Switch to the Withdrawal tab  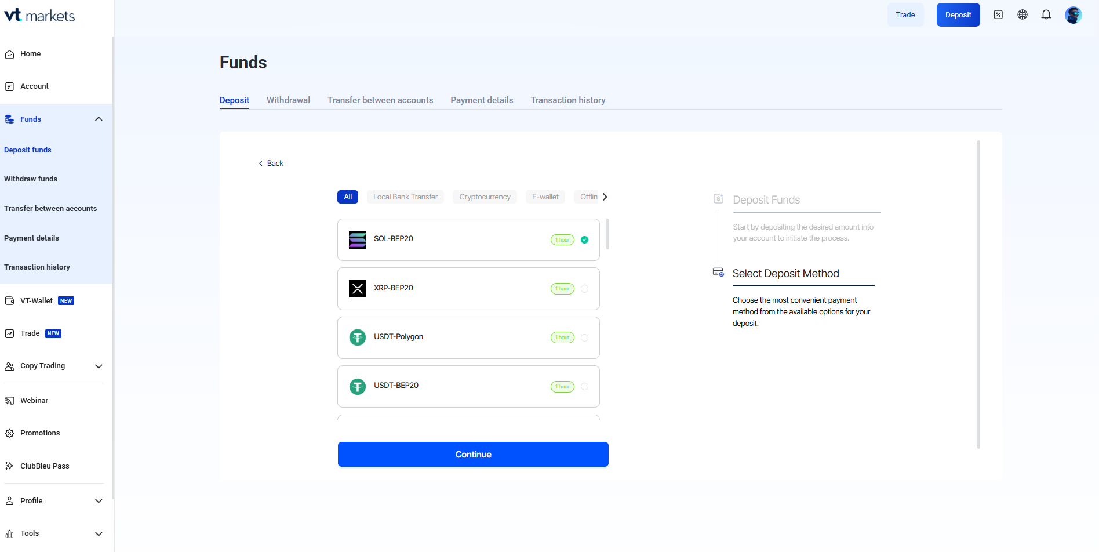click(288, 100)
